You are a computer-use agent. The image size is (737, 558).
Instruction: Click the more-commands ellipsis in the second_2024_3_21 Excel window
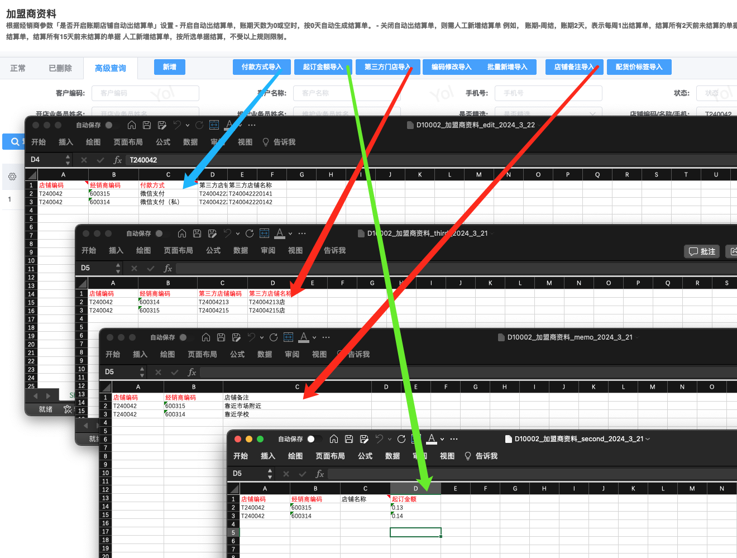(454, 439)
